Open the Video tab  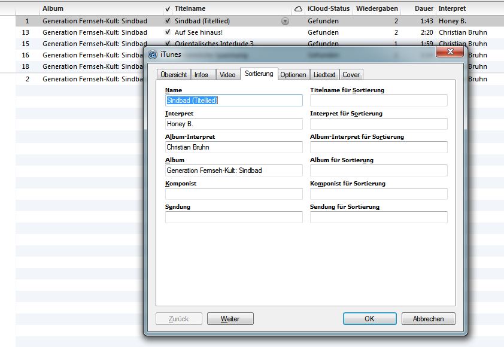pyautogui.click(x=227, y=75)
